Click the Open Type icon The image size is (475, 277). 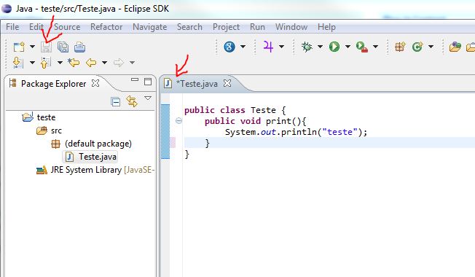click(x=455, y=47)
